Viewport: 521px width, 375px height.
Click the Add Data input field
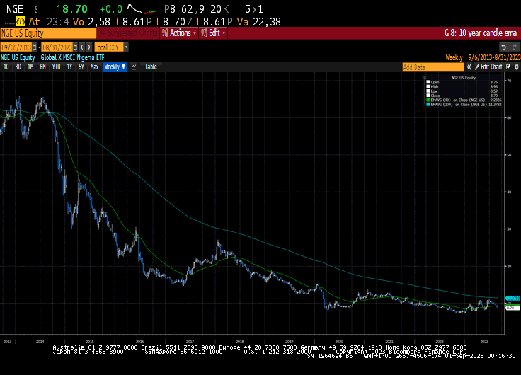tap(433, 67)
